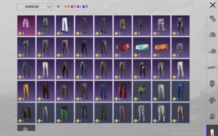
Task: Select the green and black track pants
Action: click(65, 113)
